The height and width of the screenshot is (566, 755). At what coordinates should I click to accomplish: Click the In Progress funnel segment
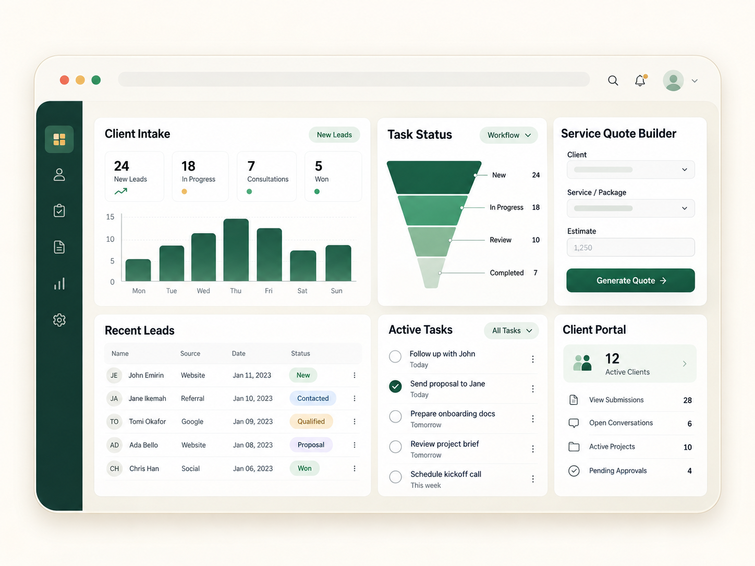click(x=432, y=211)
